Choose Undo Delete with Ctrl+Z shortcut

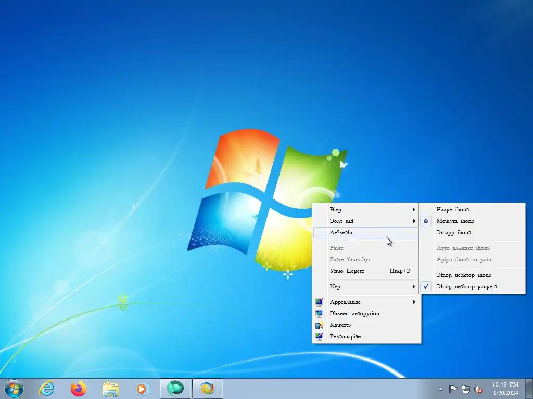coord(366,271)
